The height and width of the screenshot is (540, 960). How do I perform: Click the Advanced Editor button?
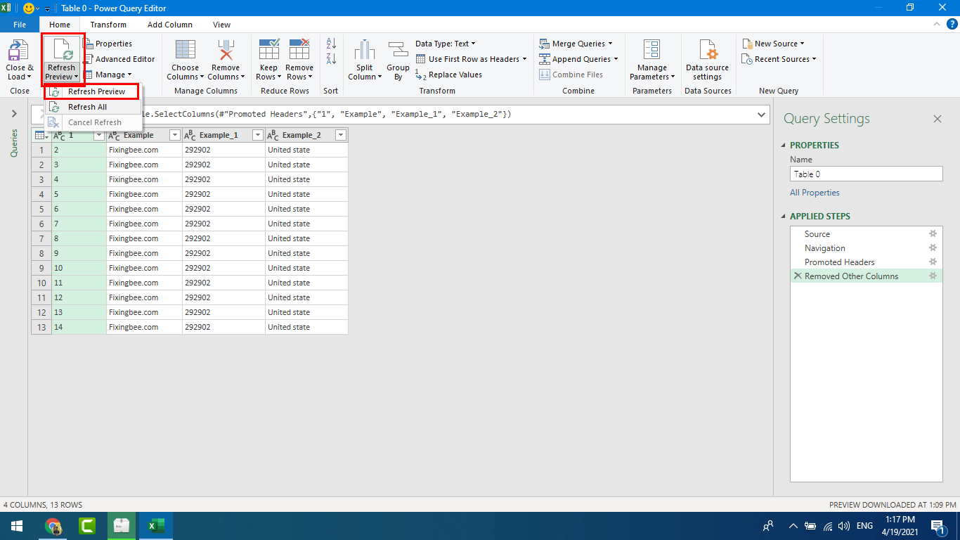119,59
